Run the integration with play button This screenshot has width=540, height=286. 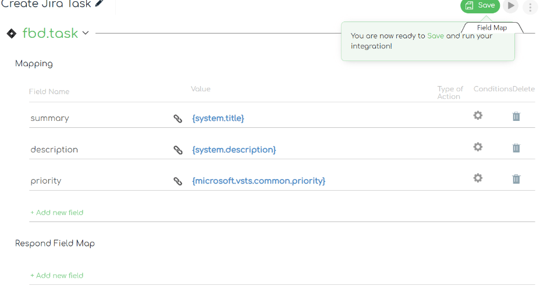click(511, 6)
